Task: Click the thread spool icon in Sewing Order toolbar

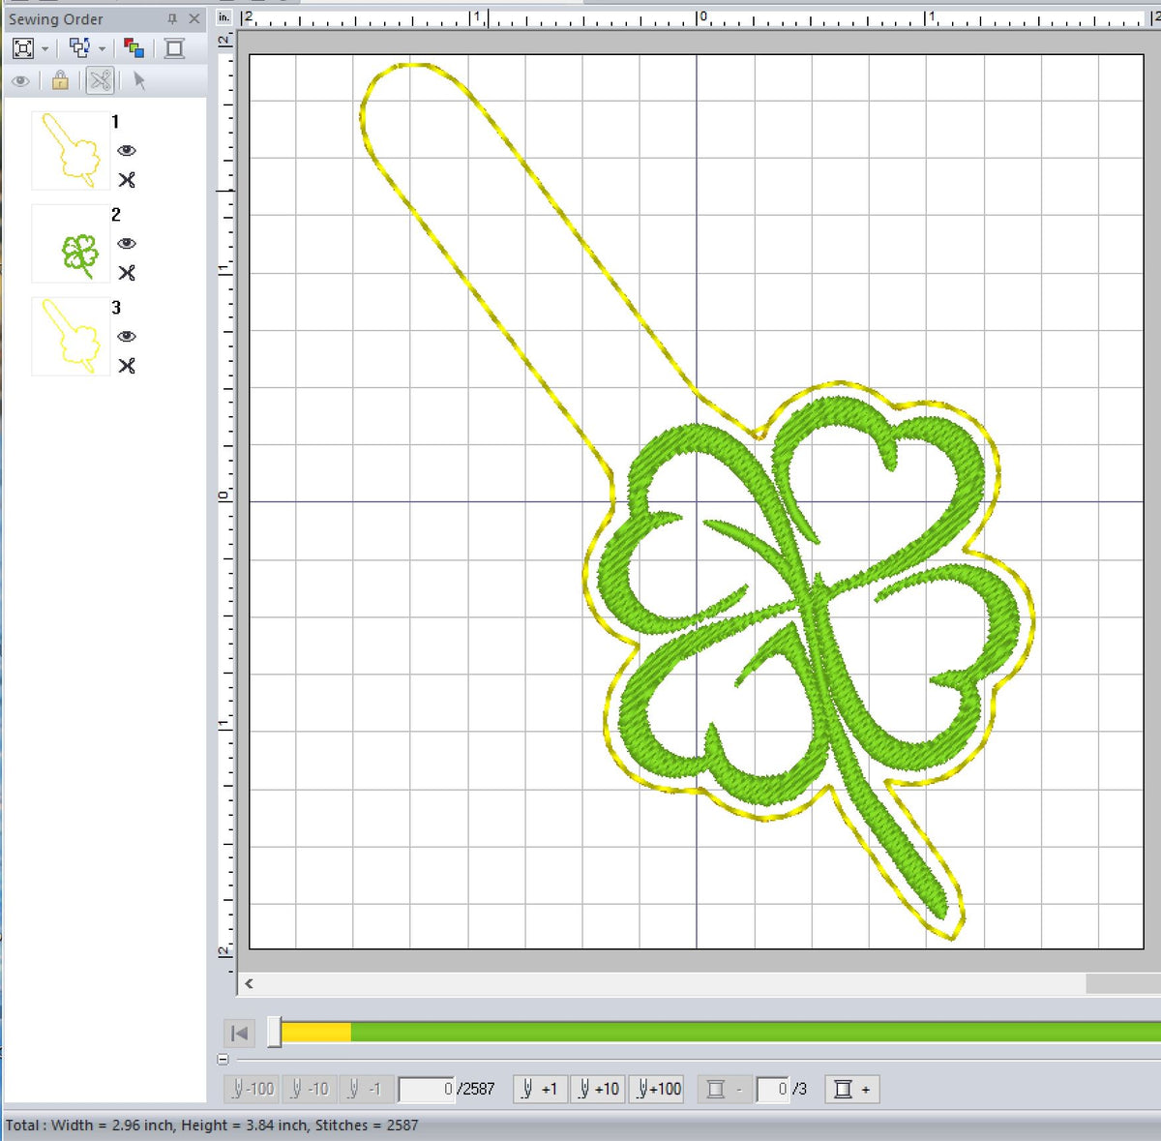Action: click(x=174, y=48)
